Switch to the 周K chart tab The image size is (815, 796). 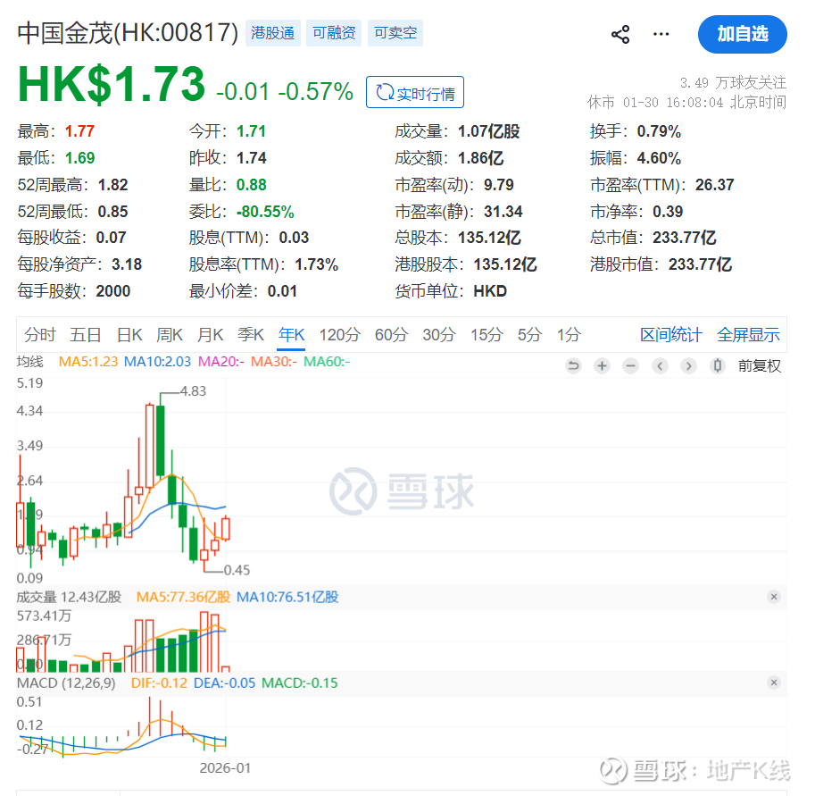pyautogui.click(x=170, y=334)
